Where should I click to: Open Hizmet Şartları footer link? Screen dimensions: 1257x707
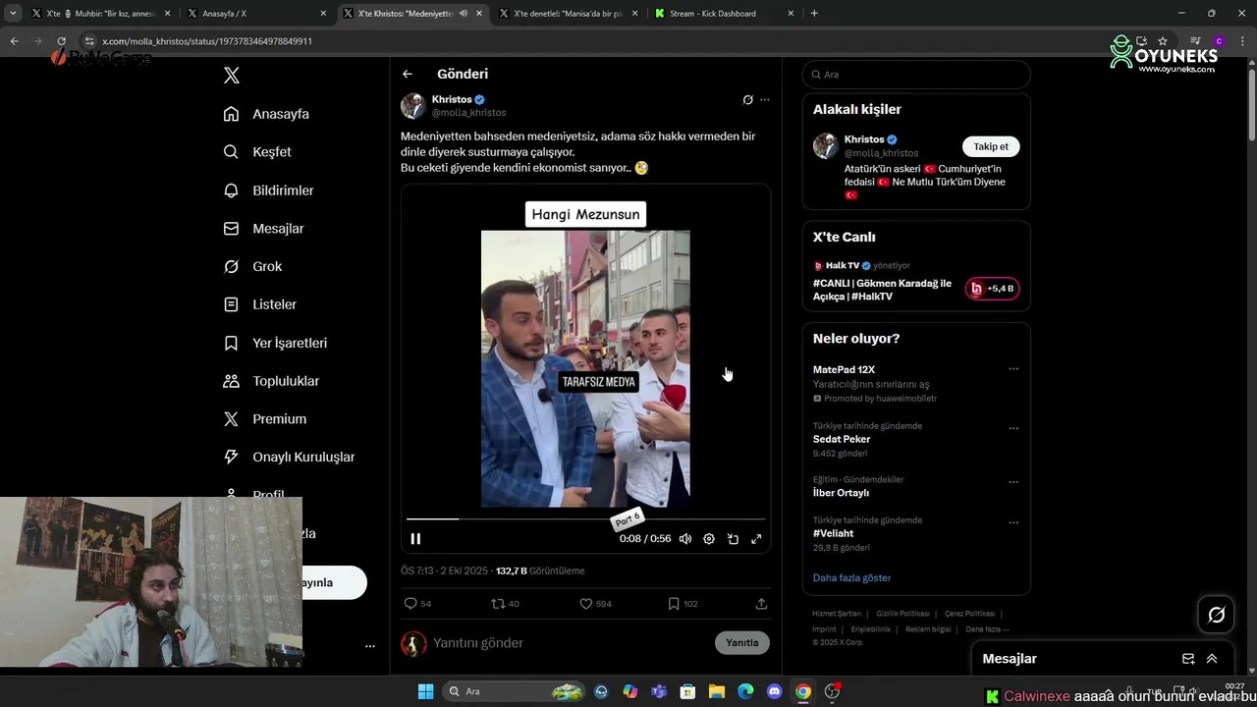837,614
